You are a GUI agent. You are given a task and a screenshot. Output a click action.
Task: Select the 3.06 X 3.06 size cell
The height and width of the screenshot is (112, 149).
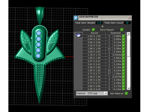click(94, 42)
